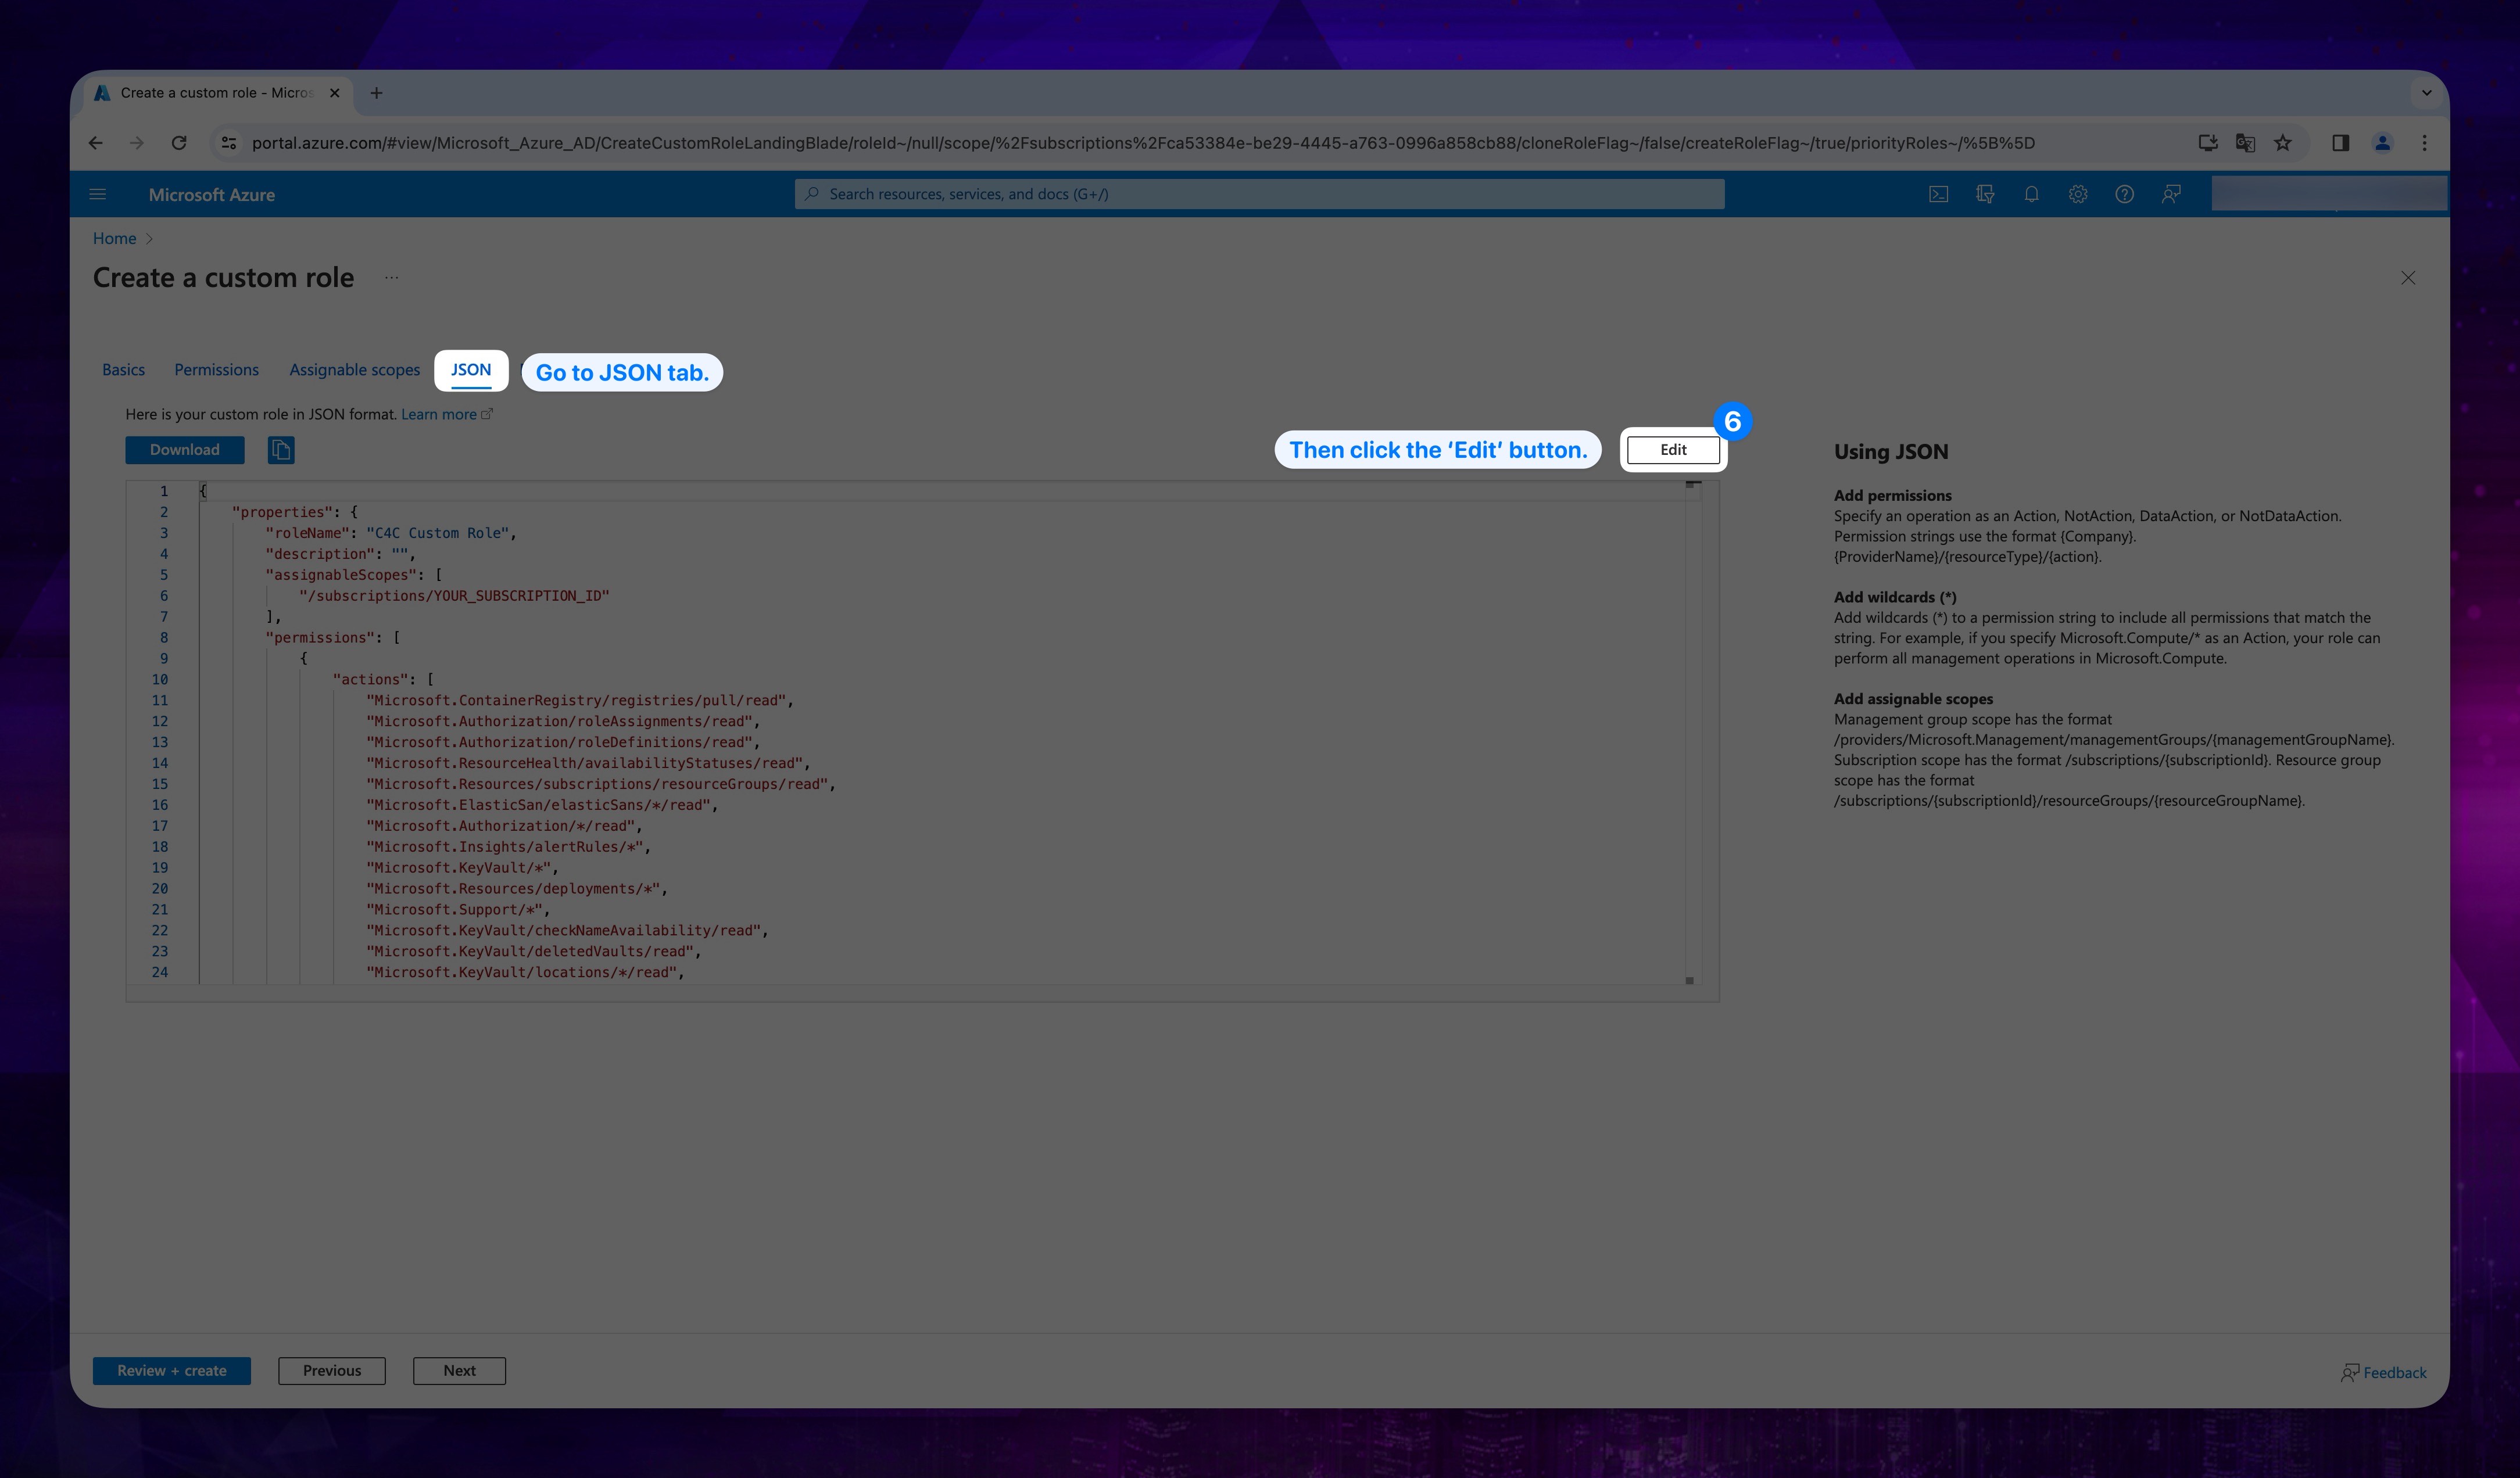This screenshot has width=2520, height=1478.
Task: Close the Create a custom role browser tab
Action: [x=335, y=93]
